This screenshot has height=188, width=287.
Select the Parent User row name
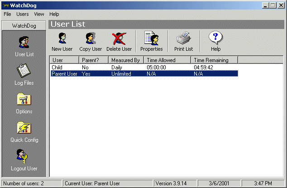coord(64,74)
